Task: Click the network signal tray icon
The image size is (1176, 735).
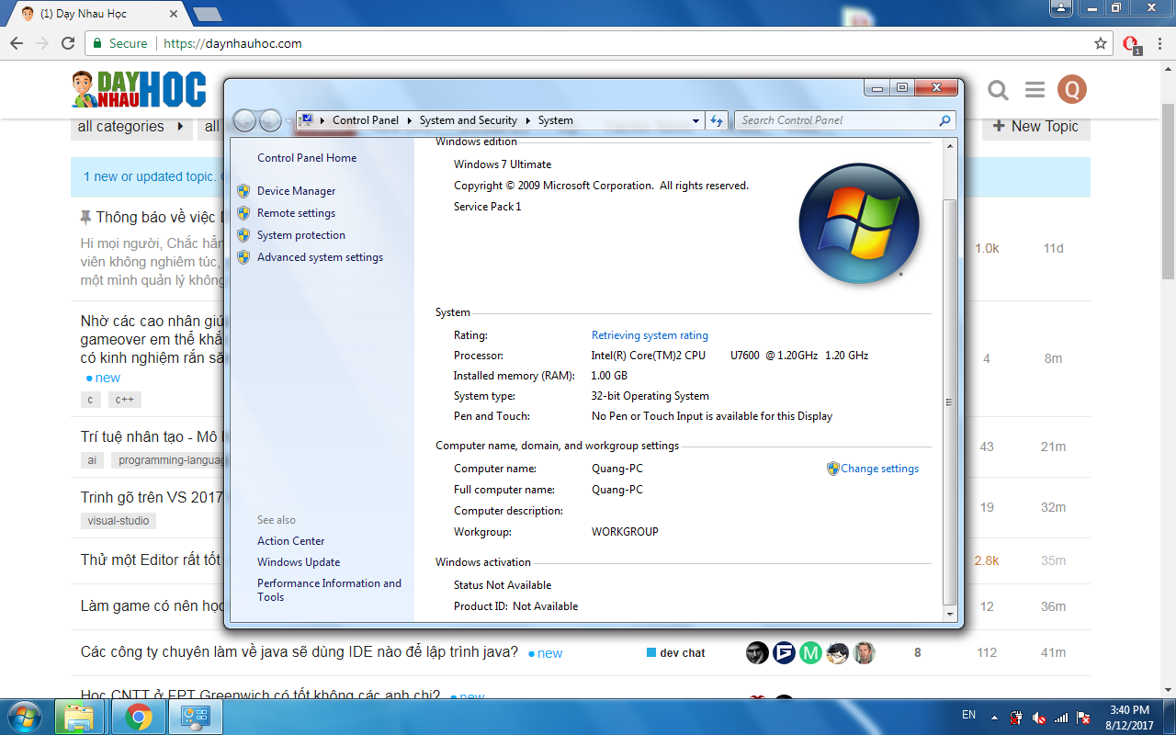Action: pyautogui.click(x=1061, y=718)
